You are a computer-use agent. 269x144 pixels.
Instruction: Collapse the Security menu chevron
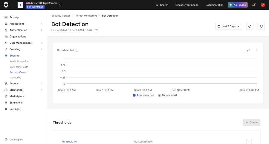[x=41, y=56]
